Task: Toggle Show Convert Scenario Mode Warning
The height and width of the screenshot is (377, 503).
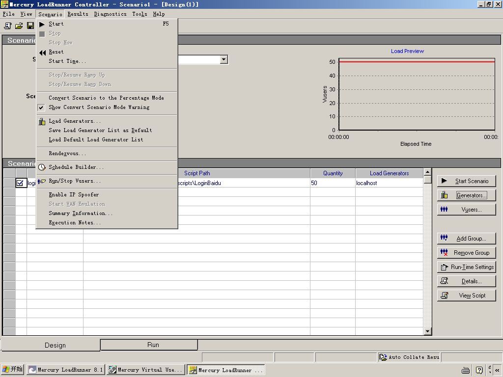Action: click(107, 108)
